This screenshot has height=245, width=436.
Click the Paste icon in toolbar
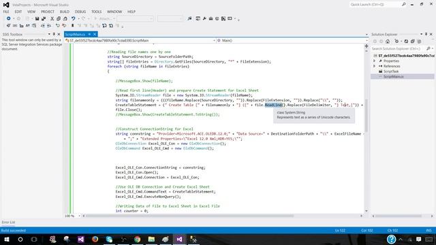(x=65, y=18)
